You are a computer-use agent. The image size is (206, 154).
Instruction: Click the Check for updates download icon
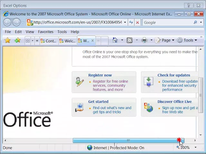(148, 82)
